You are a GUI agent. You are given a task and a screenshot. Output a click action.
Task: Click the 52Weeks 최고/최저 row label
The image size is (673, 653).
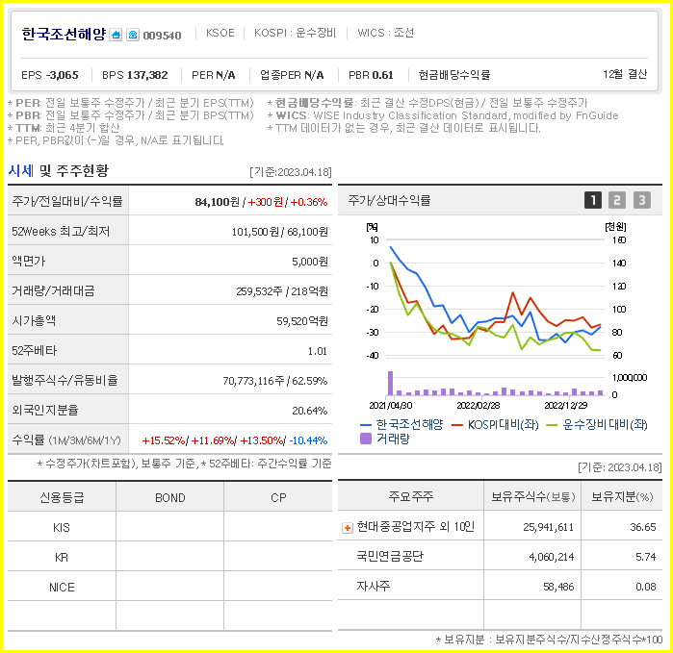61,232
